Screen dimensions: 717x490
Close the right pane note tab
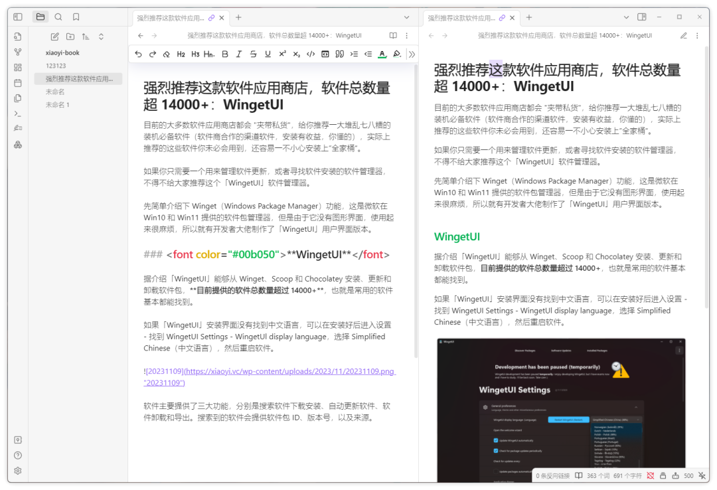pyautogui.click(x=512, y=18)
